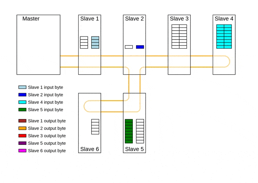258x183 pixels.
Task: Select the green byte stack in Slave 5
Action: tap(129, 131)
